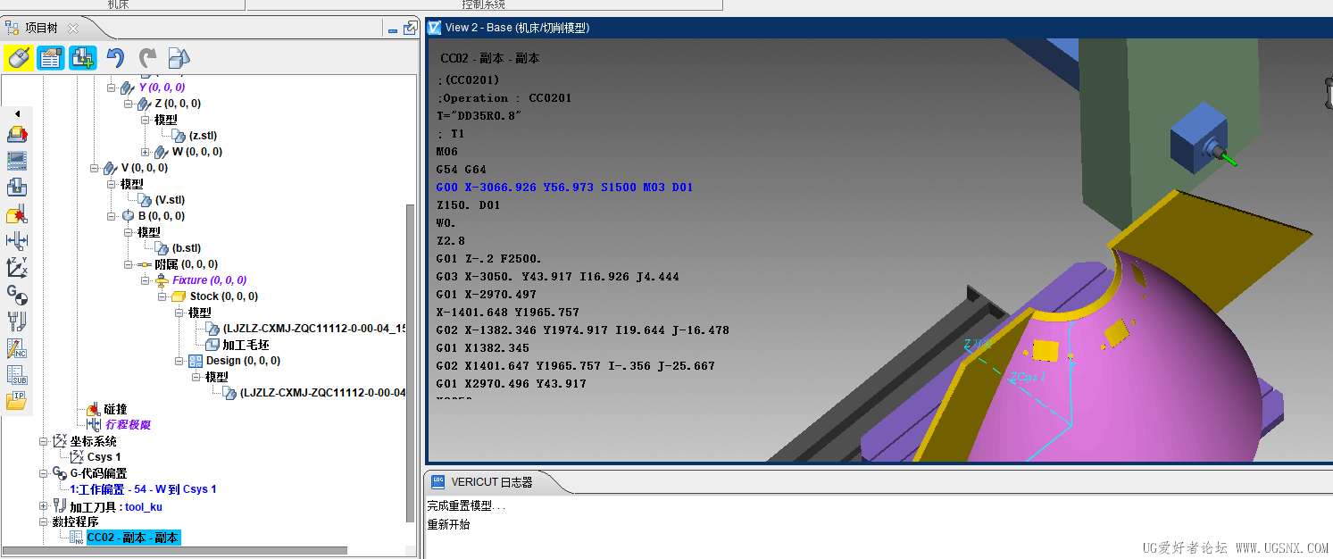Click the add component toolbar icon
The height and width of the screenshot is (559, 1333).
[x=82, y=58]
